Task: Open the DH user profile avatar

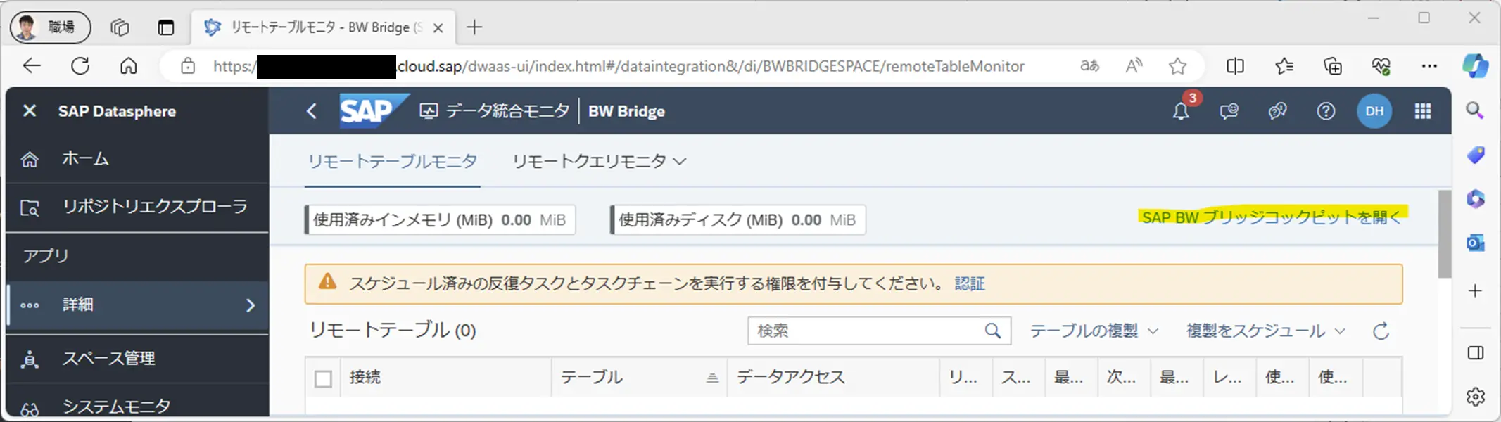Action: [1374, 111]
